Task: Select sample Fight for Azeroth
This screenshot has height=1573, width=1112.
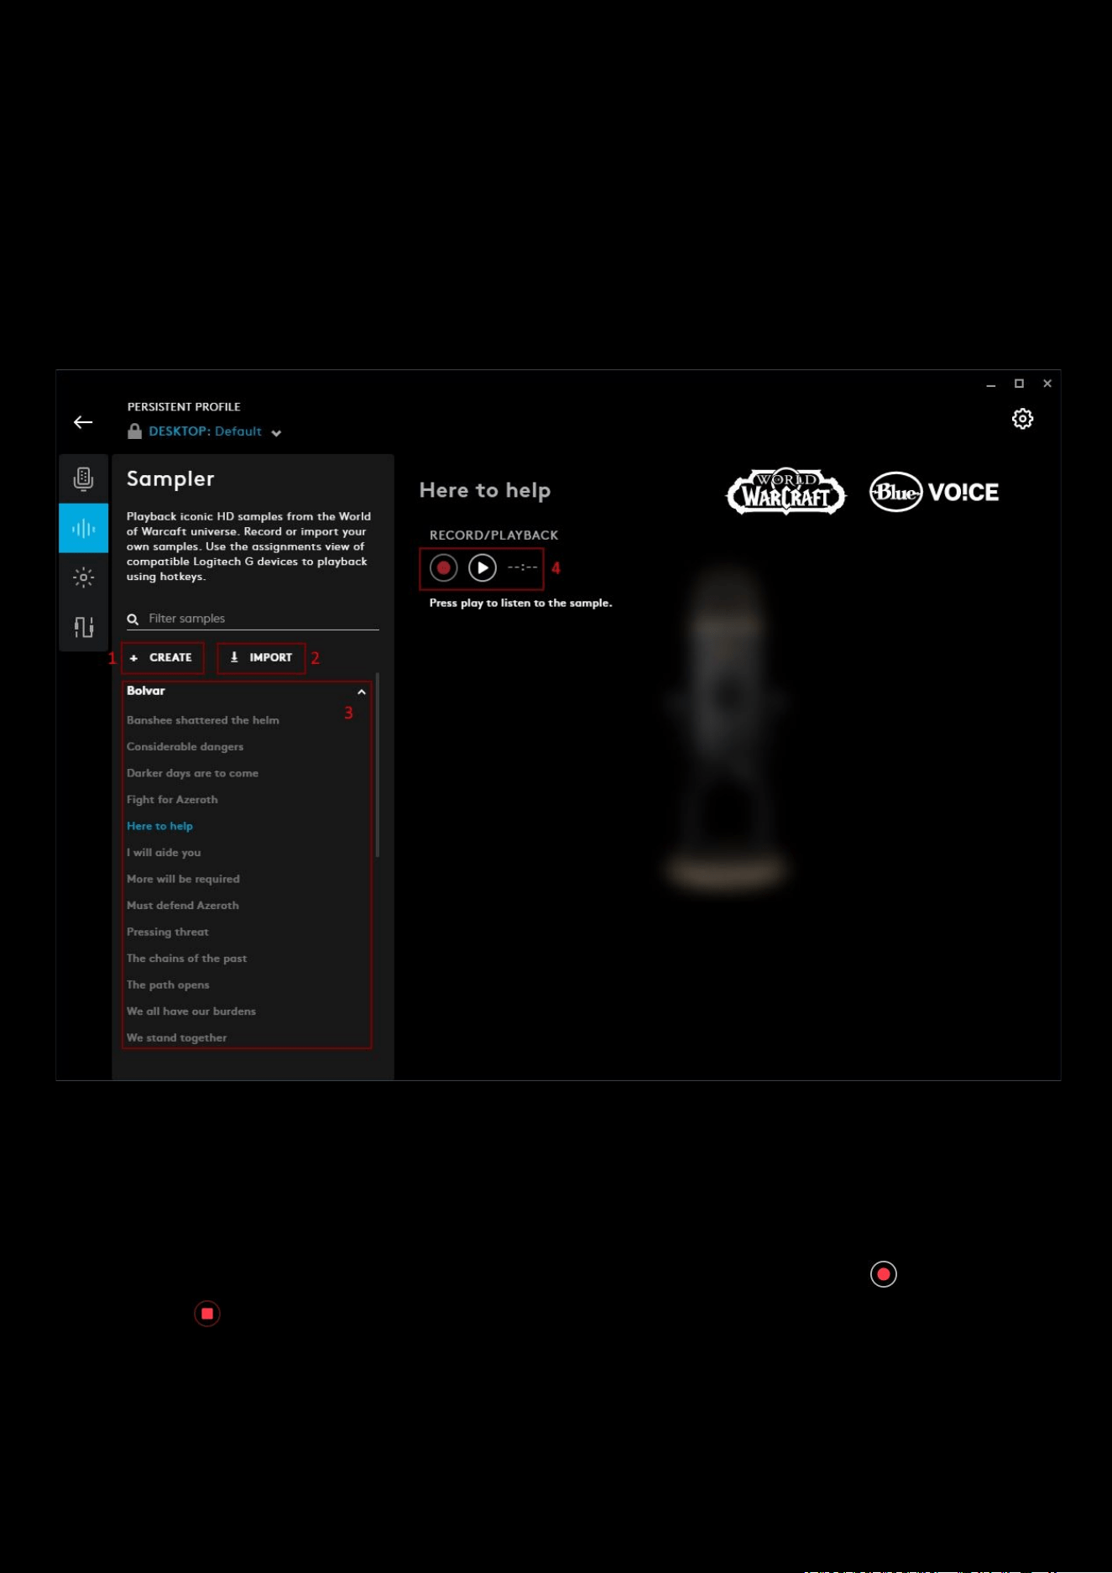Action: [172, 800]
